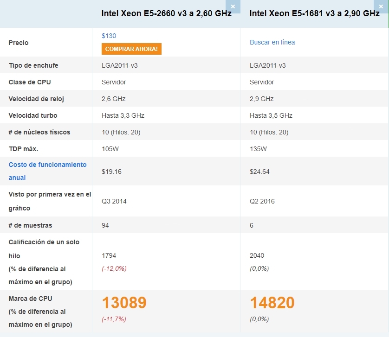
Task: Click the Visto por primera vez label
Action: click(50, 201)
